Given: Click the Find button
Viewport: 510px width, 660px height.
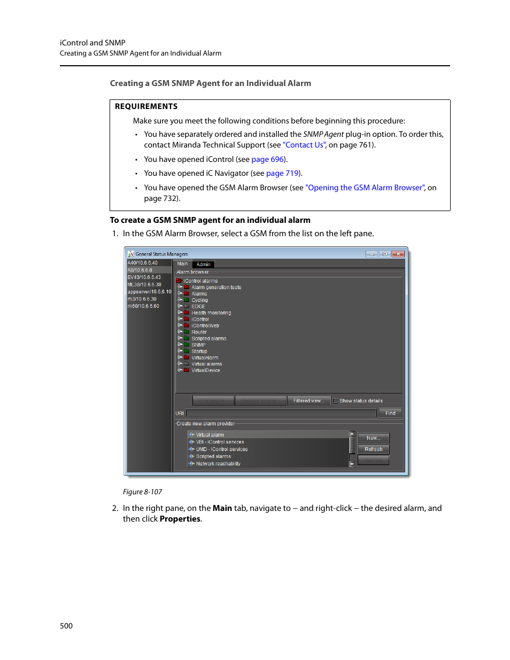Looking at the screenshot, I should pos(390,413).
